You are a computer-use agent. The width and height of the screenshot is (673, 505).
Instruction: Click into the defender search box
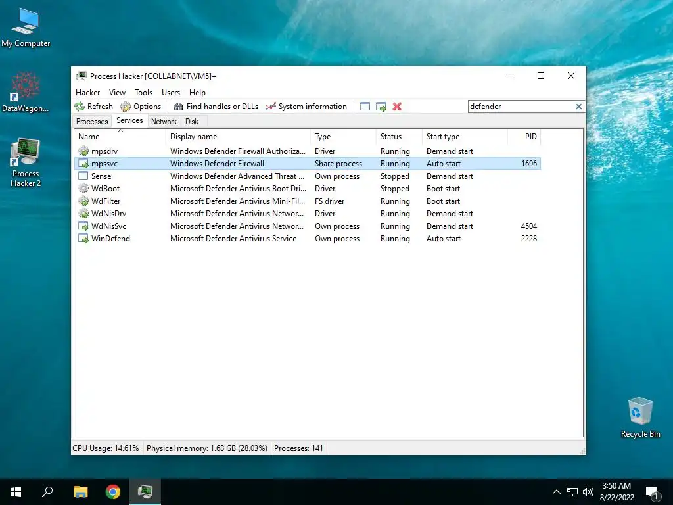point(521,107)
